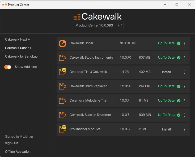Click the Cakewalk Sonar product name
The image size is (195, 157).
pos(82,43)
